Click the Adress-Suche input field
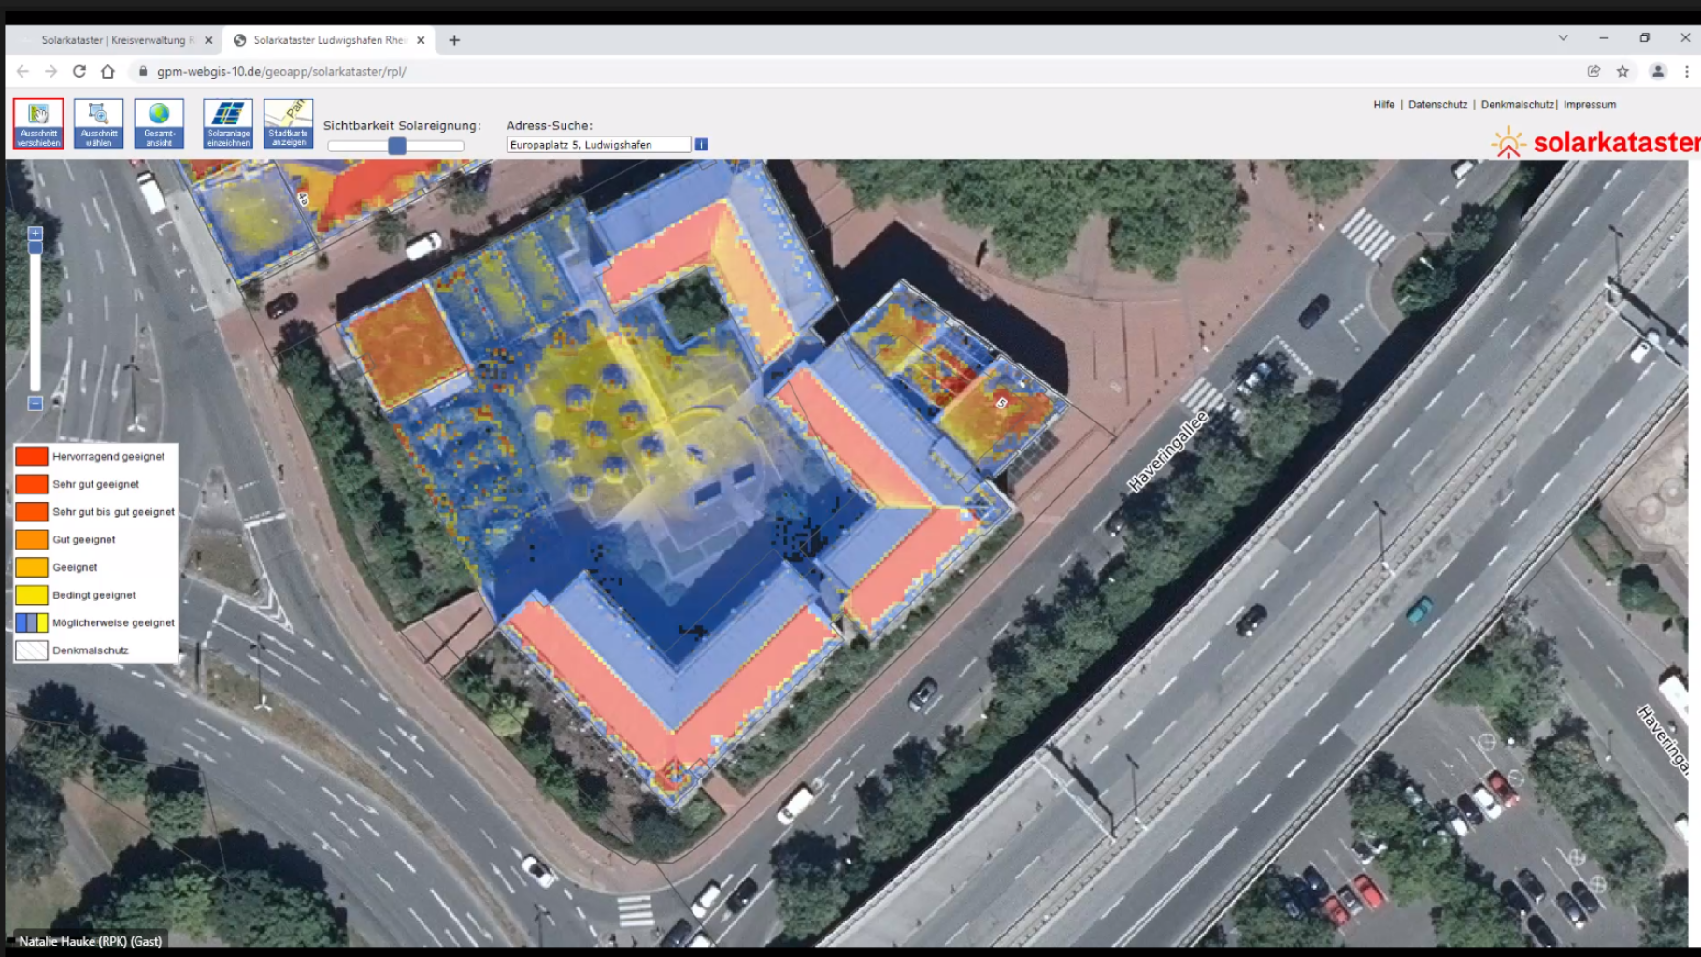The image size is (1701, 957). click(x=598, y=145)
